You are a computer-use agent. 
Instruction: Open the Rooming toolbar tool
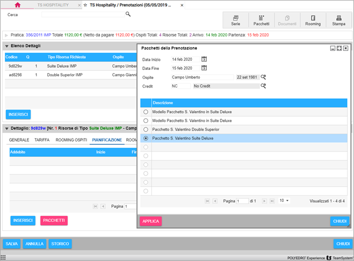tap(313, 20)
